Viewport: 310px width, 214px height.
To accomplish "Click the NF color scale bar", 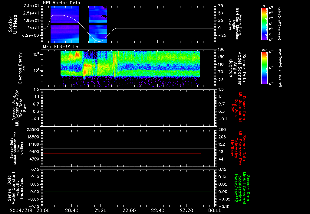I will [x=264, y=24].
